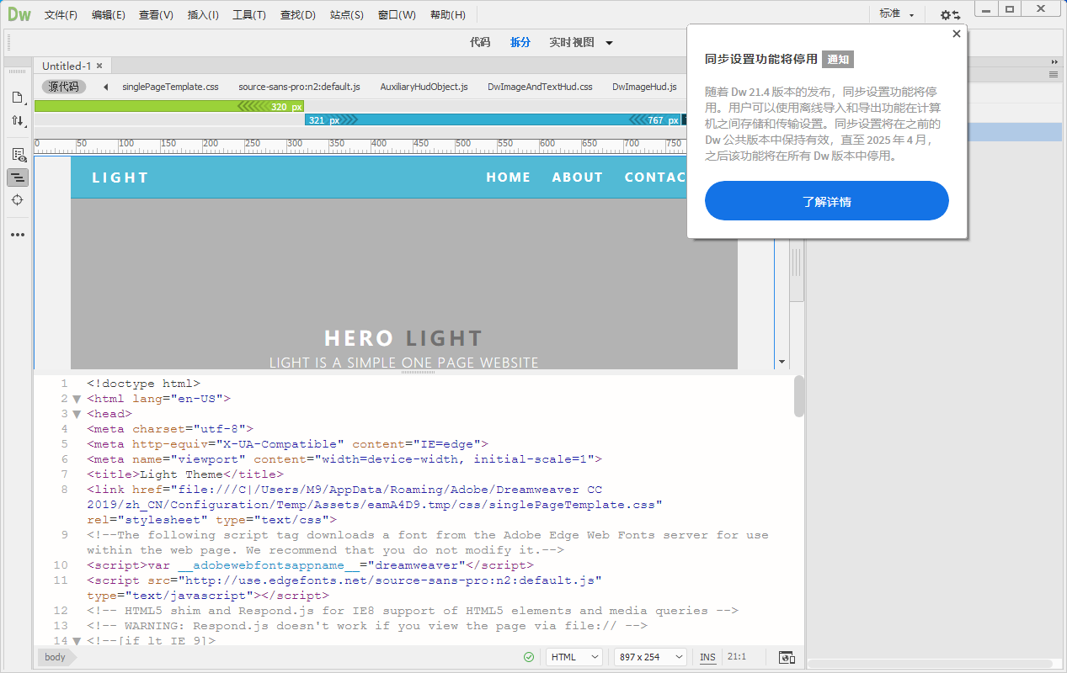Image resolution: width=1067 pixels, height=673 pixels.
Task: Open the 窗口(W) menu
Action: (x=397, y=15)
